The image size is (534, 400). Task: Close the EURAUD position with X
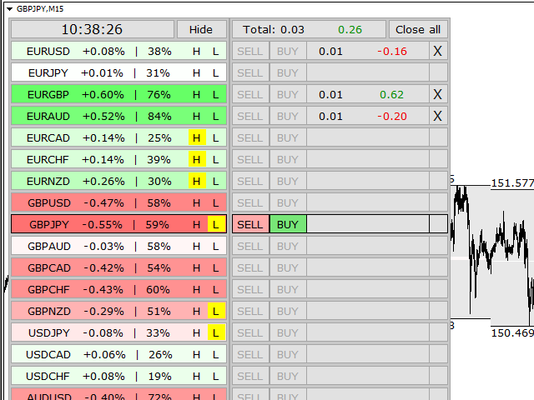438,116
